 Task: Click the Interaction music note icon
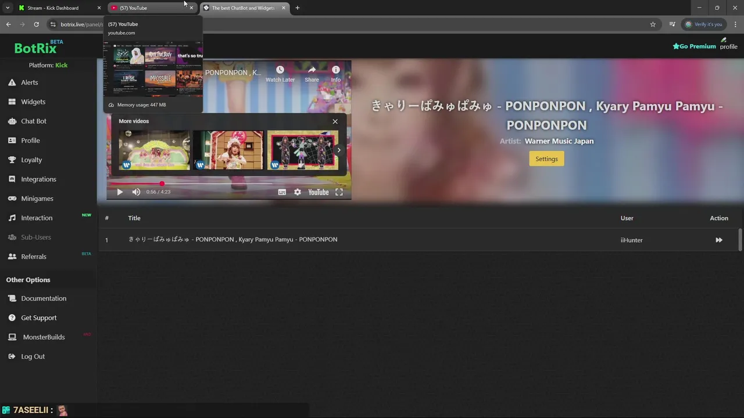point(12,218)
